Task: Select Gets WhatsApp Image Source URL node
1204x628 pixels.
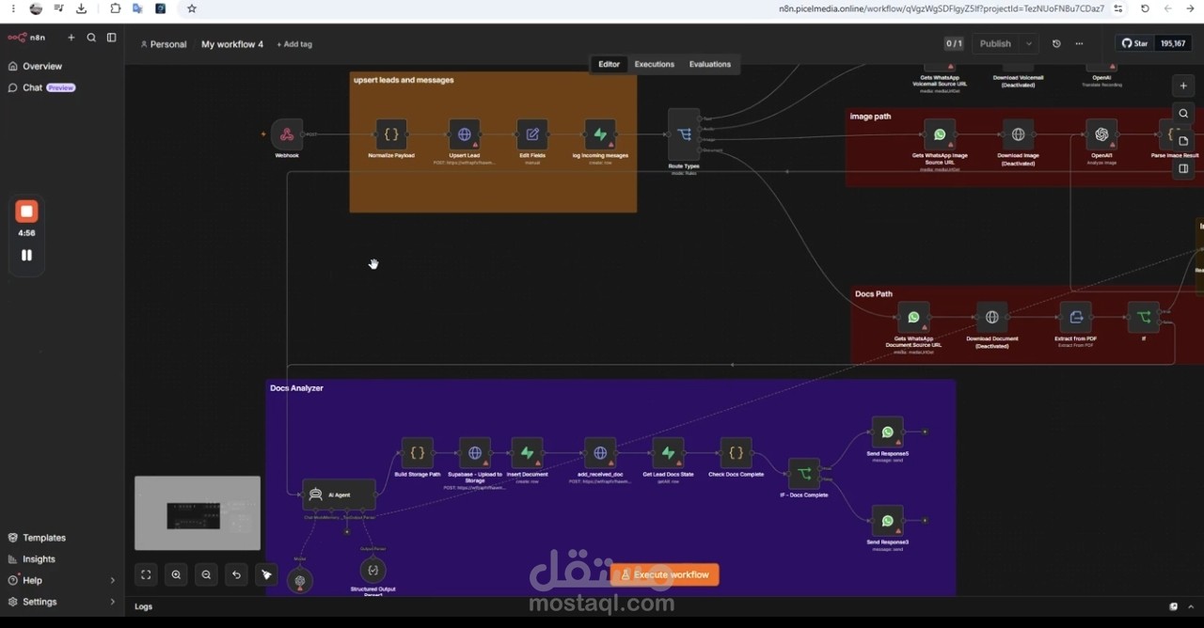Action: pos(940,134)
